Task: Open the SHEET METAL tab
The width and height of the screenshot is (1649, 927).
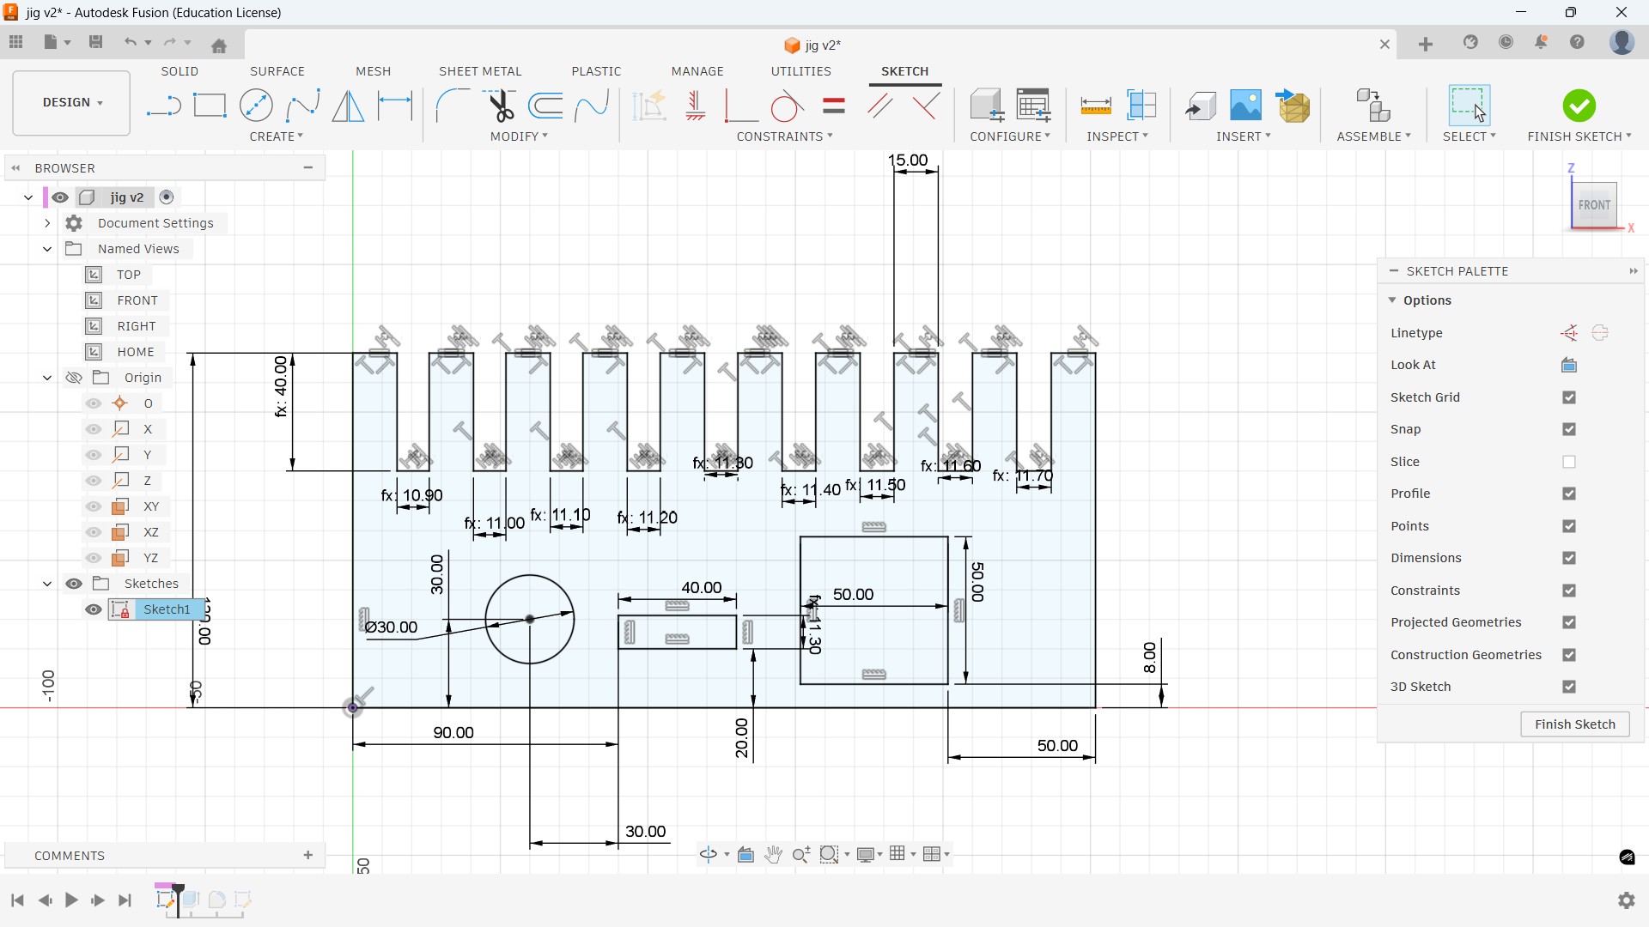Action: (x=480, y=71)
